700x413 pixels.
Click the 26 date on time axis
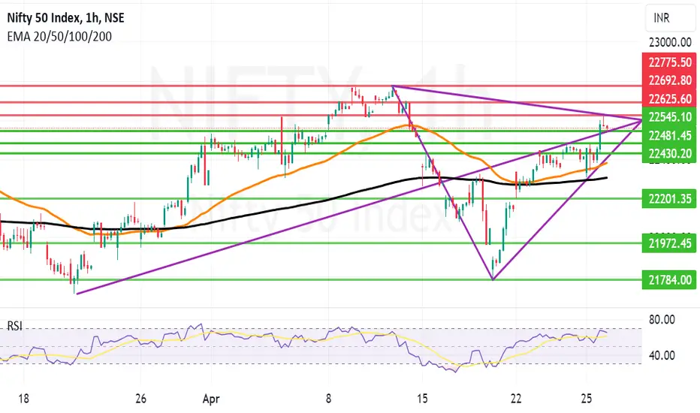coord(140,398)
